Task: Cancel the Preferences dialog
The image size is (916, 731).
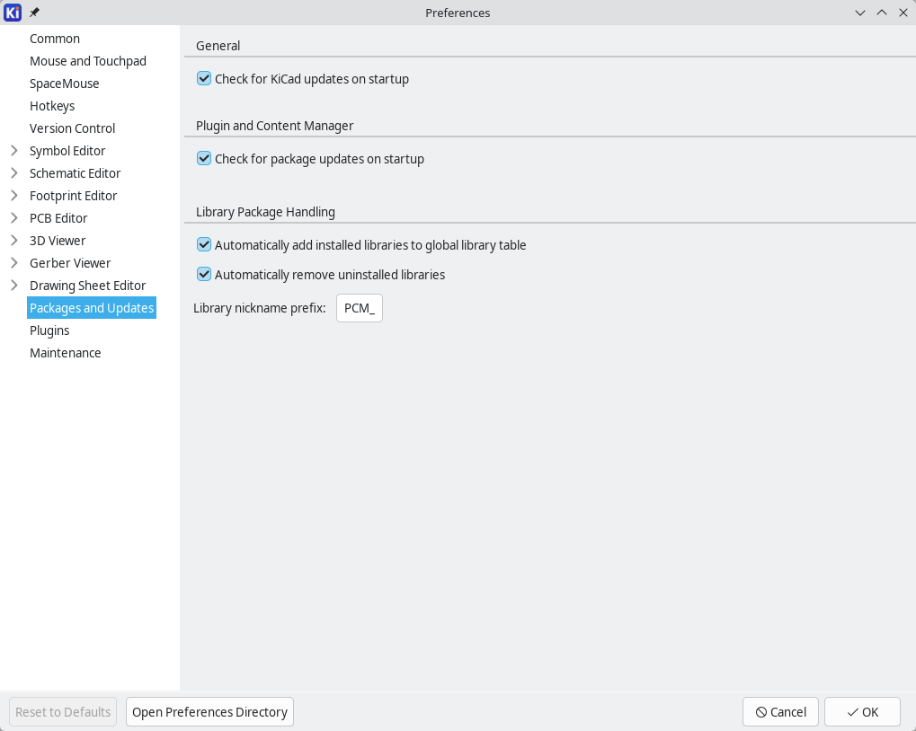Action: click(780, 712)
